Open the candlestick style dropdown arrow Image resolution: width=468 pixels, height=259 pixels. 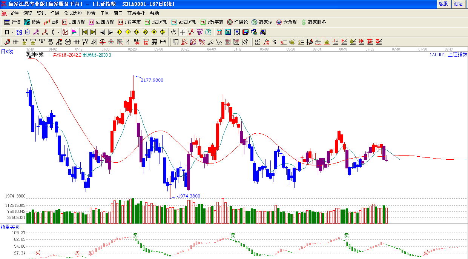tap(58, 32)
